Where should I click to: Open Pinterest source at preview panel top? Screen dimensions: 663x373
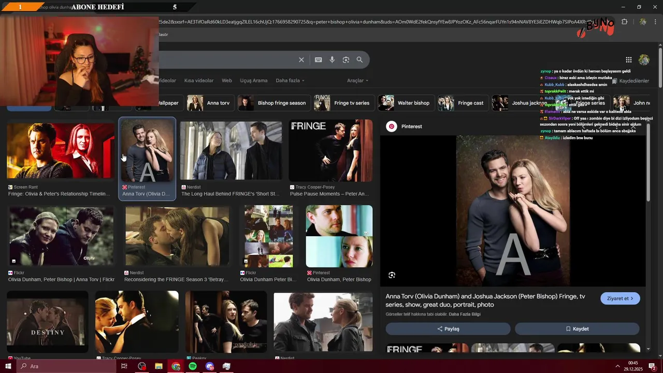click(x=405, y=126)
